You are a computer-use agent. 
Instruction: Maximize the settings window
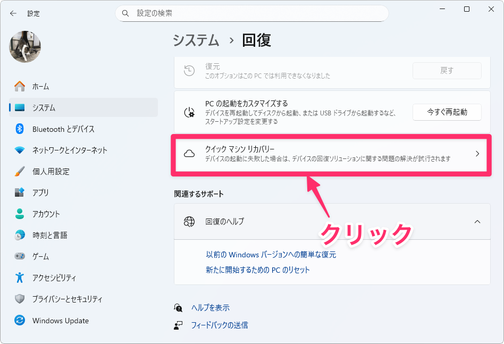[x=467, y=9]
